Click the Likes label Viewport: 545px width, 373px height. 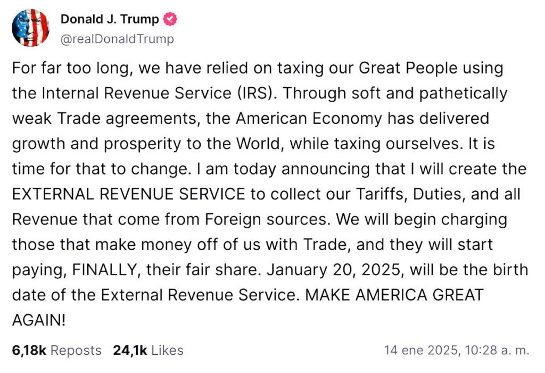click(167, 350)
